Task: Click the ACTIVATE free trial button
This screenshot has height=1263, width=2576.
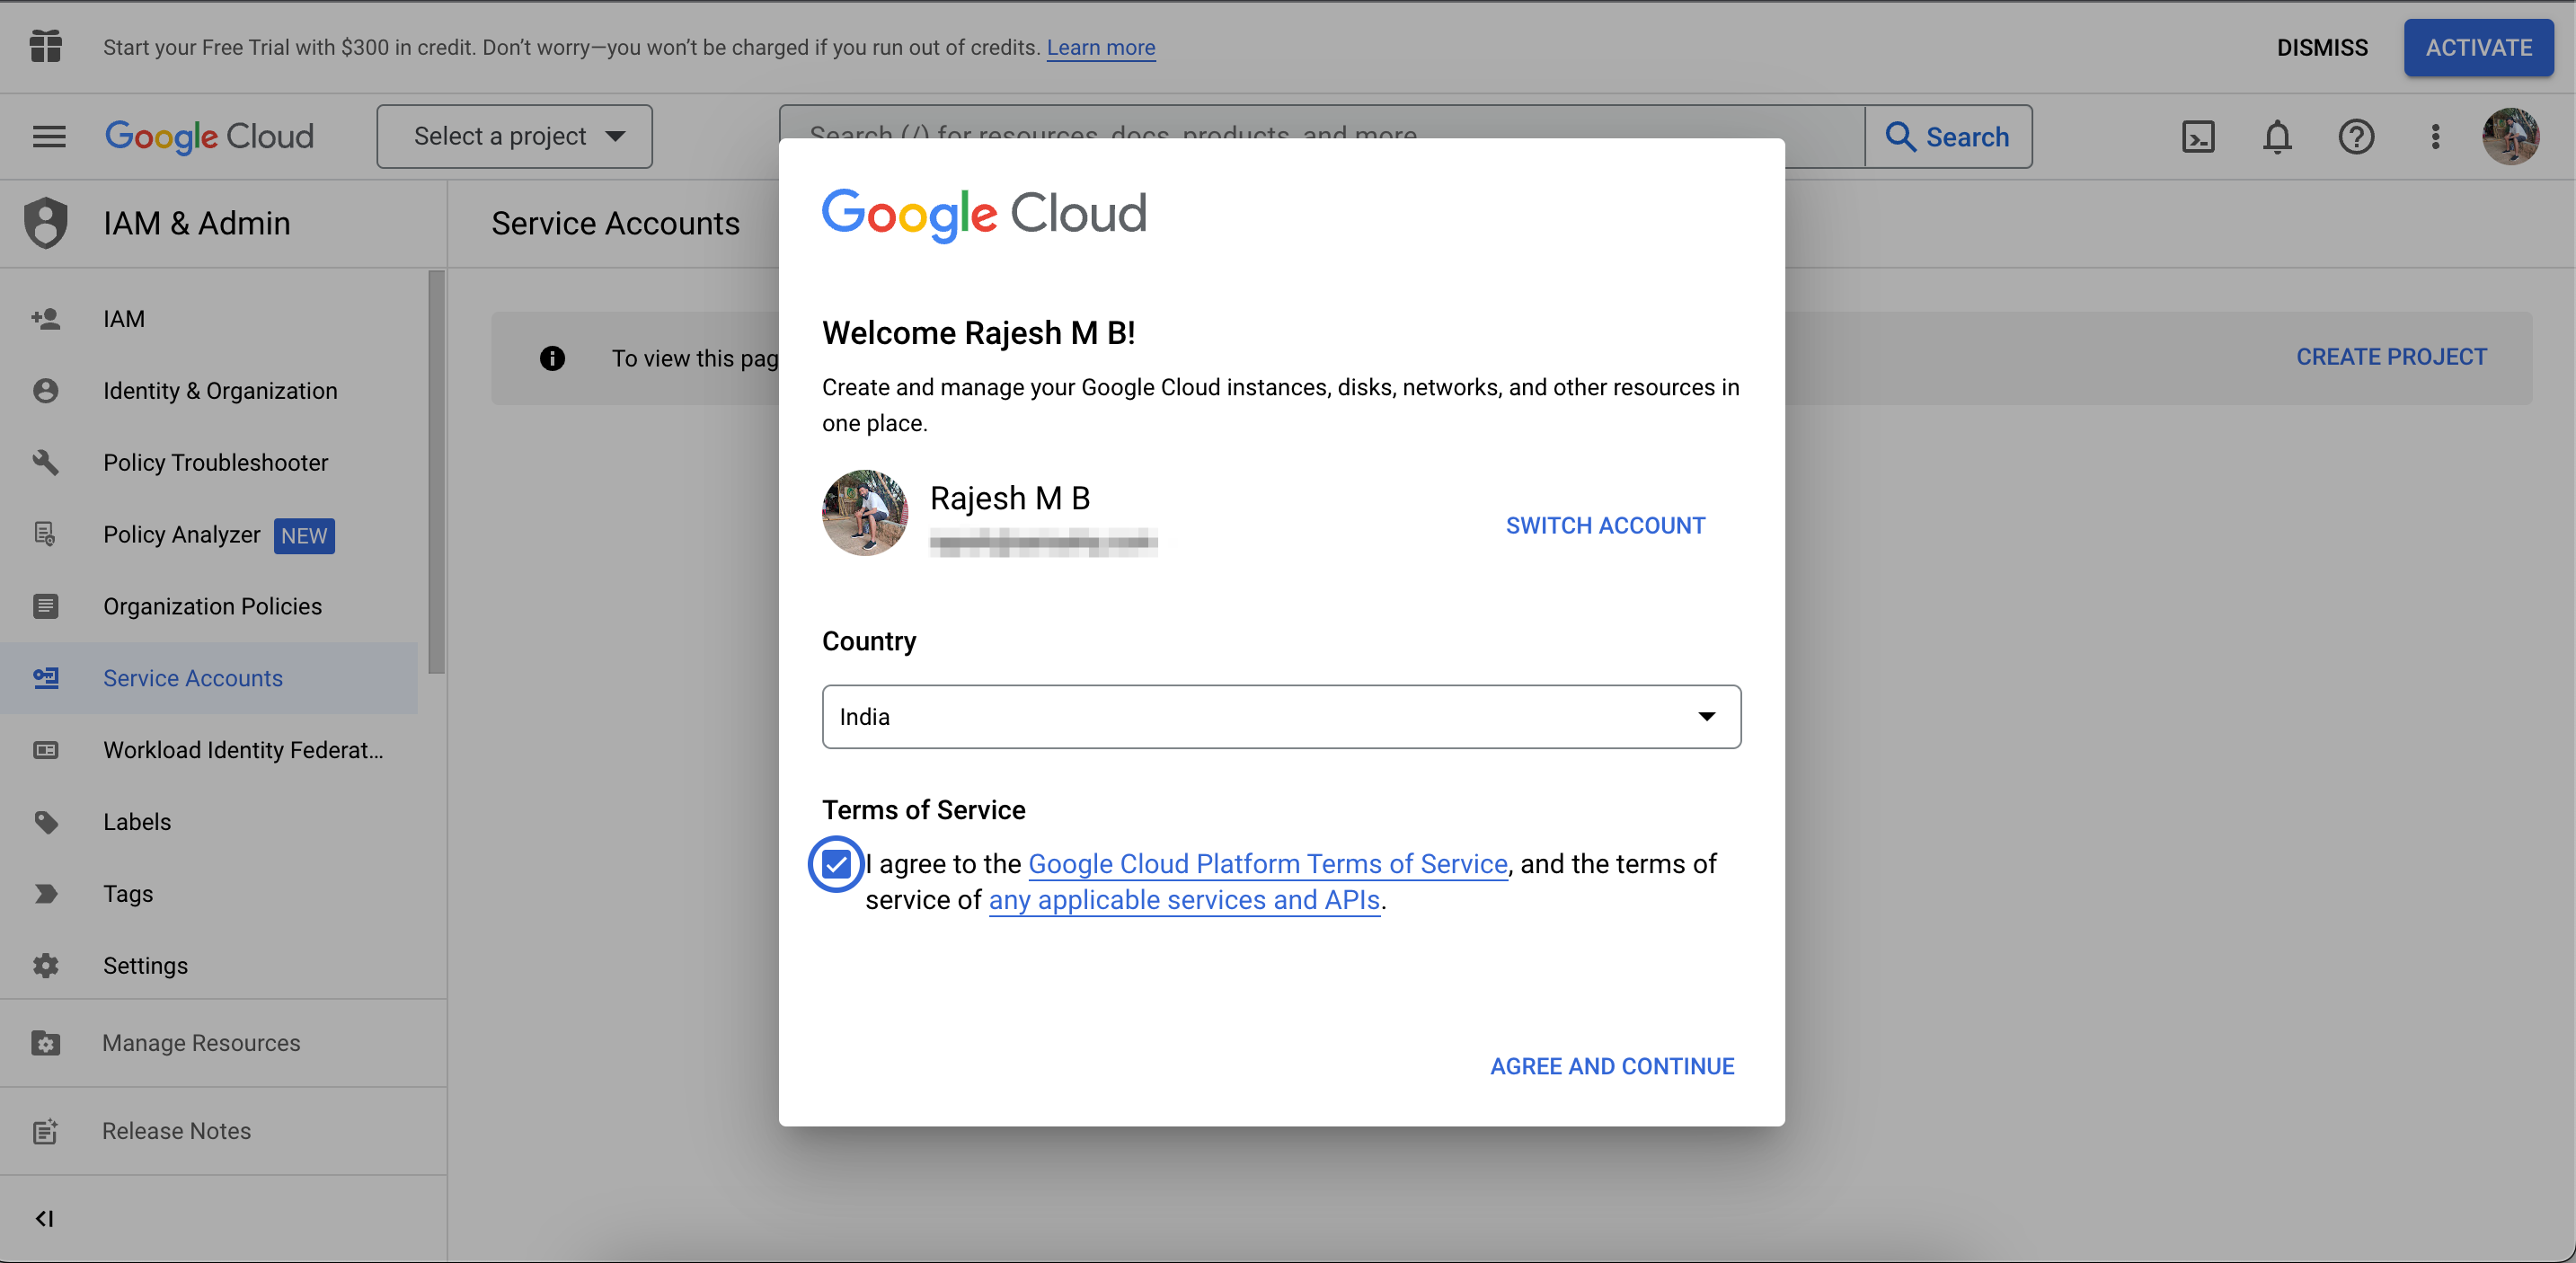Action: tap(2478, 48)
